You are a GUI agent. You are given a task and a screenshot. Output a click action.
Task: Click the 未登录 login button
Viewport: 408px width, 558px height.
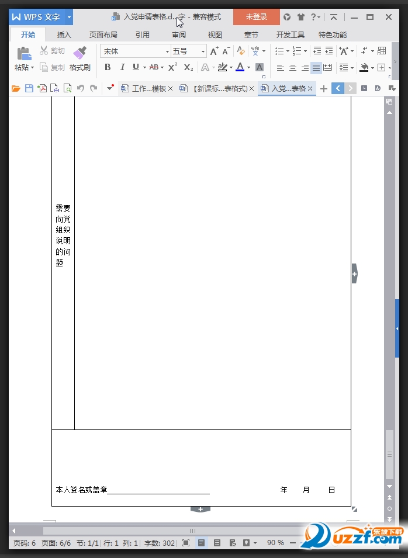256,17
